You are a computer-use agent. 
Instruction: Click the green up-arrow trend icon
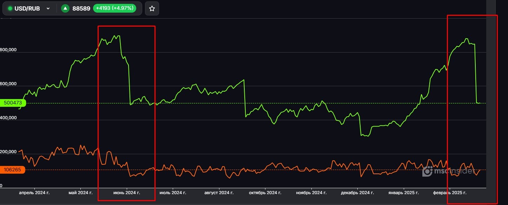[65, 8]
